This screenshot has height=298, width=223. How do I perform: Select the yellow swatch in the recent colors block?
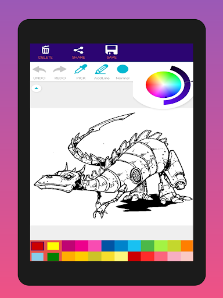click(x=53, y=246)
